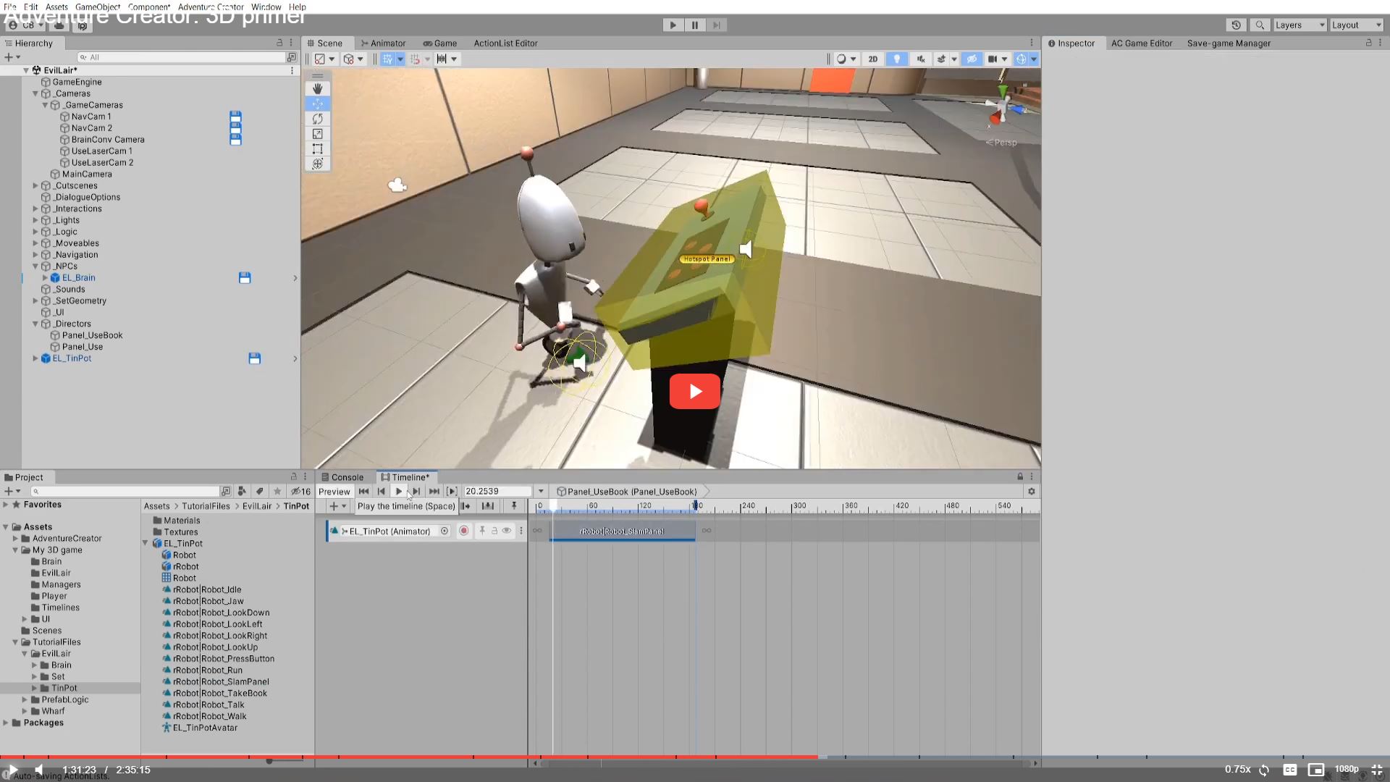Click the Timeline Preview button
This screenshot has height=782, width=1390.
pos(334,492)
